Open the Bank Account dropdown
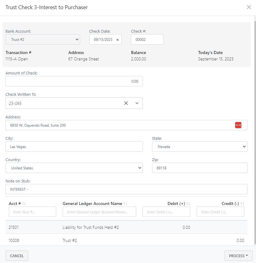 coord(43,39)
